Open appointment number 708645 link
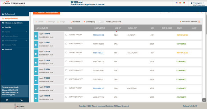The height and width of the screenshot is (109, 207). [47, 34]
